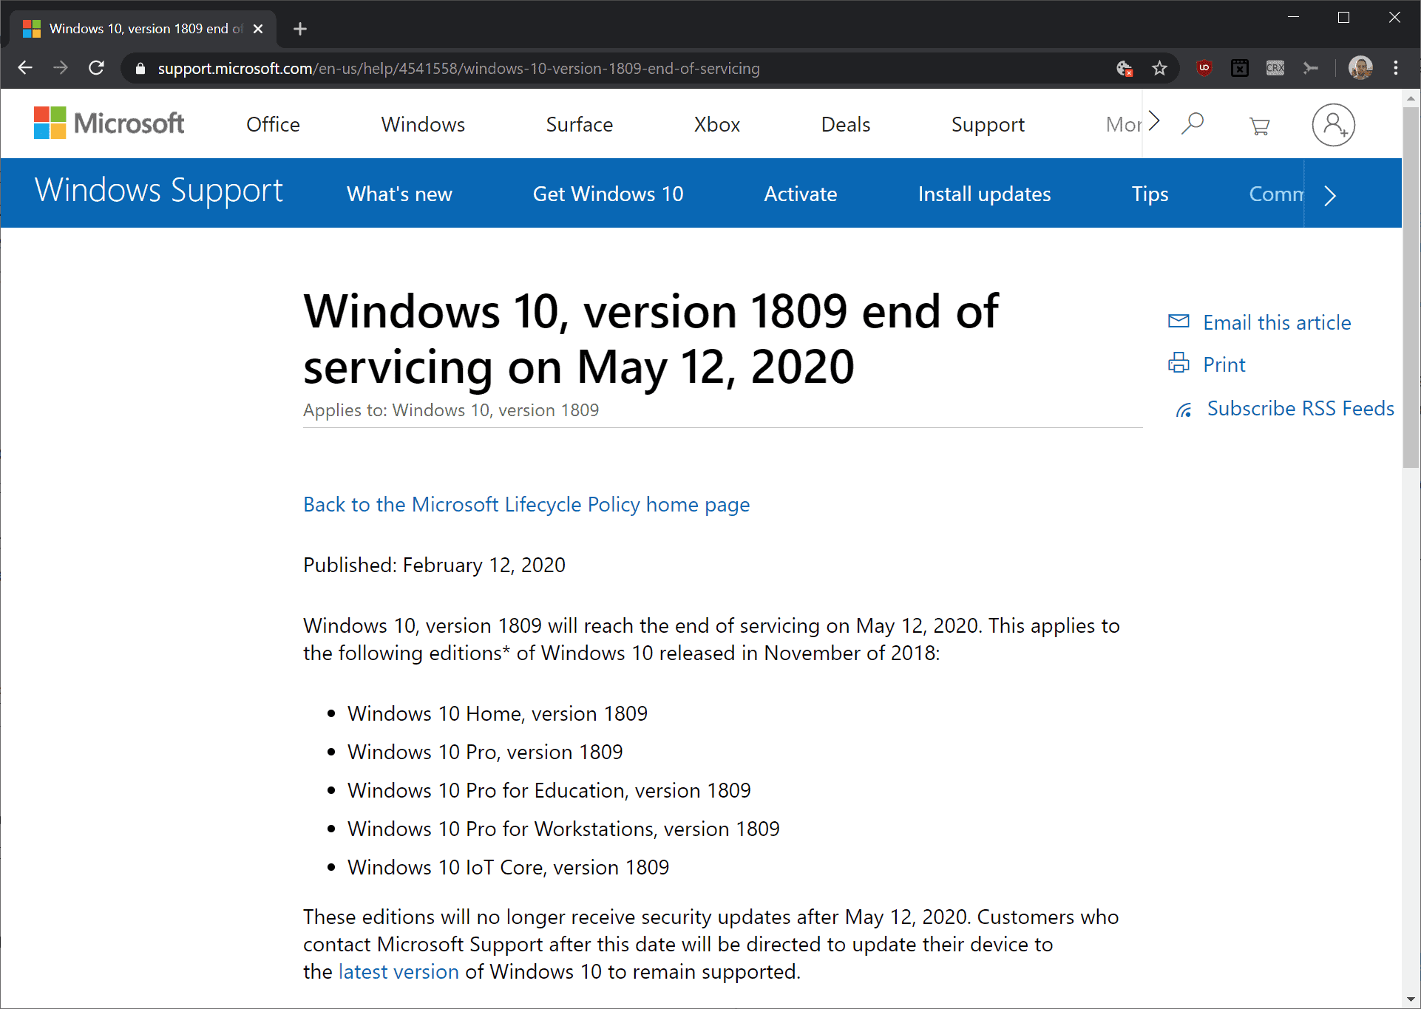The width and height of the screenshot is (1421, 1009).
Task: Click Back to the Microsoft Lifecycle Policy link
Action: (x=526, y=503)
